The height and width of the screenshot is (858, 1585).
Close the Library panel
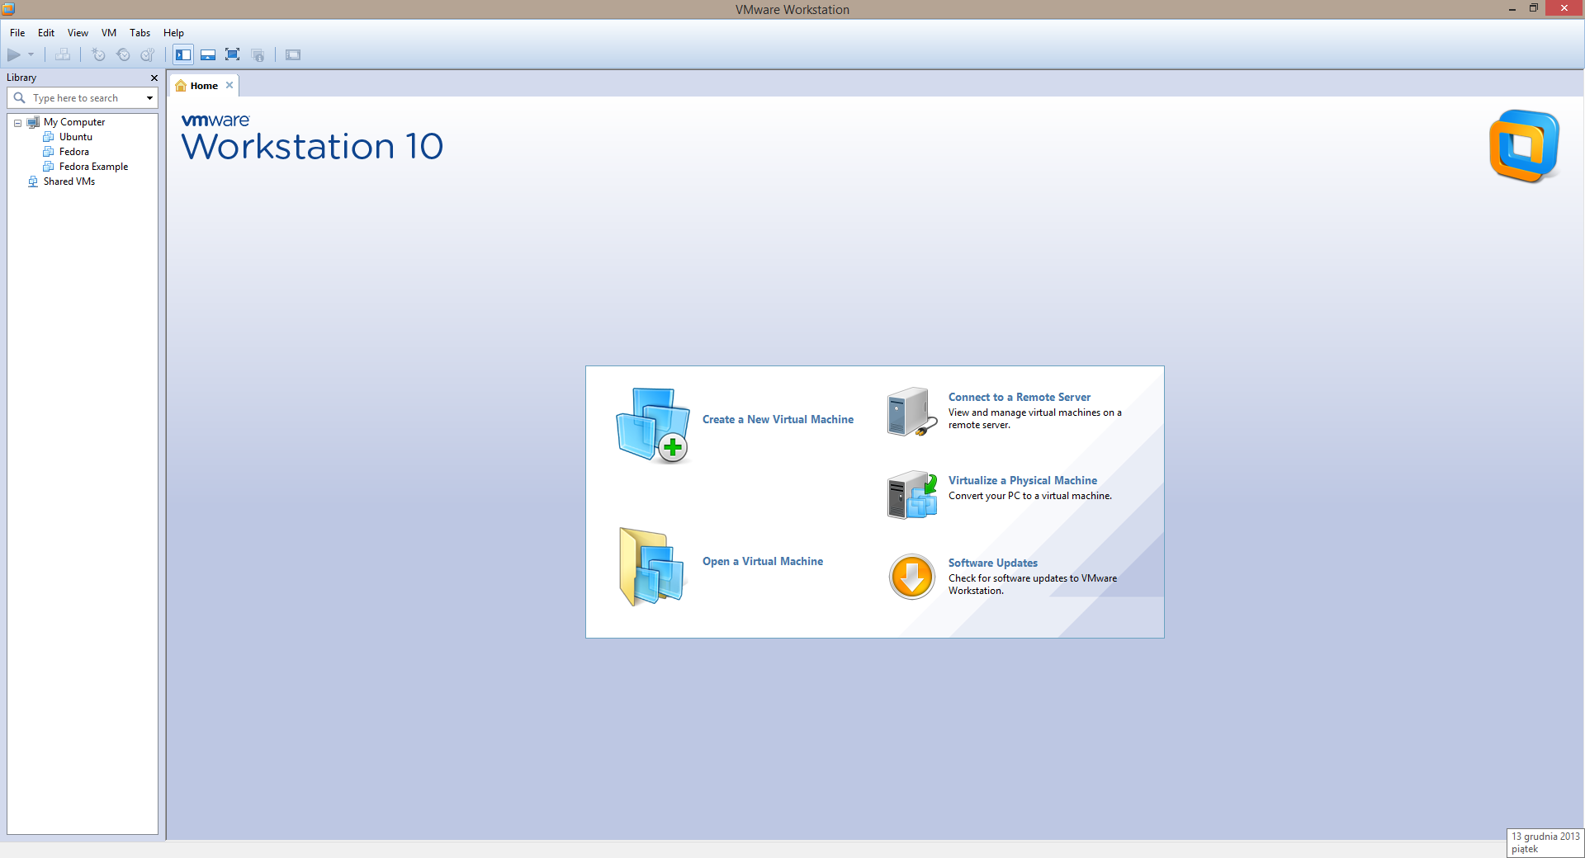(x=154, y=78)
